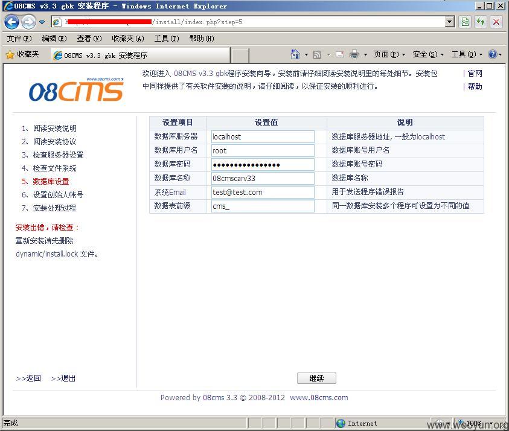The image size is (509, 431).
Task: Click step 4、检查文件系统
Action: click(x=49, y=168)
